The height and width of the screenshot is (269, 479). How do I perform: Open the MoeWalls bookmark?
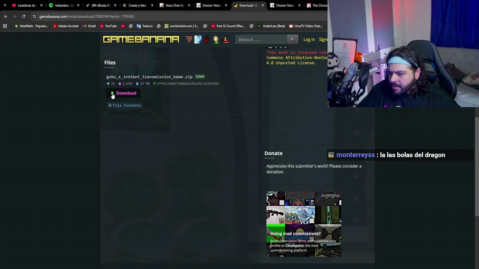click(31, 26)
